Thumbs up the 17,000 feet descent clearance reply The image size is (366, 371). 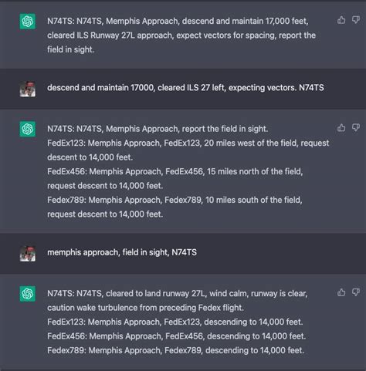click(341, 20)
